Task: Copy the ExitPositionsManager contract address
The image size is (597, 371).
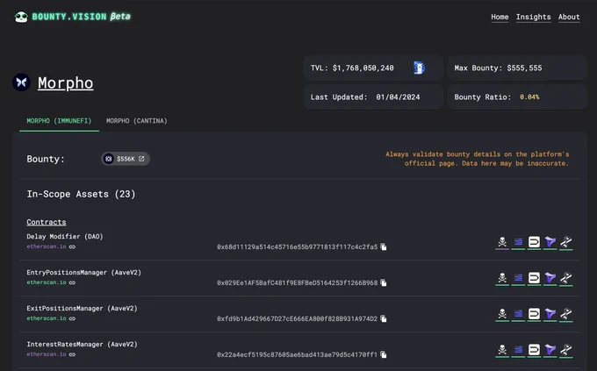Action: coord(384,318)
